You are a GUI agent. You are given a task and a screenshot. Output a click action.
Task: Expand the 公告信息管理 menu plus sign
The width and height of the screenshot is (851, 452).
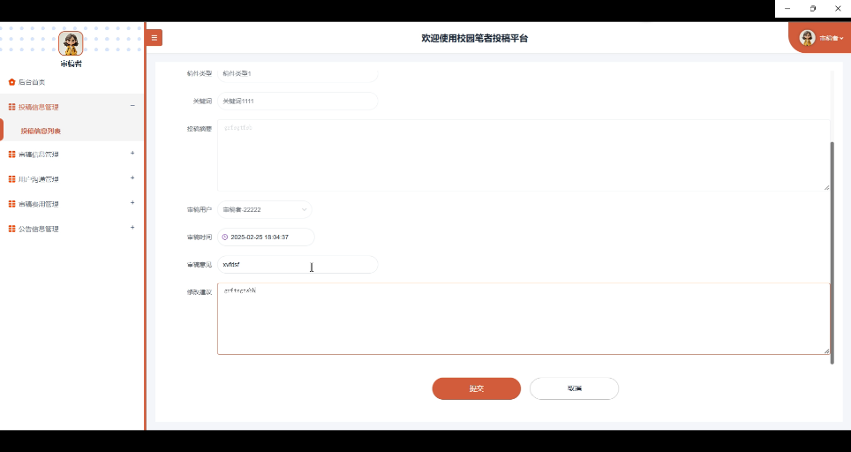132,228
